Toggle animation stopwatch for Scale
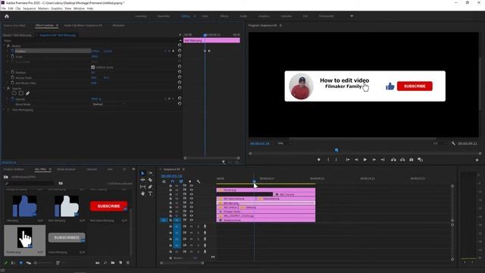This screenshot has height=273, width=485. pyautogui.click(x=12, y=56)
